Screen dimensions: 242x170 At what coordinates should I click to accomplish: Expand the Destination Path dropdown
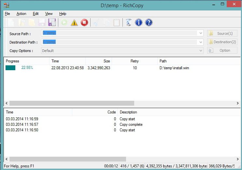(x=201, y=42)
